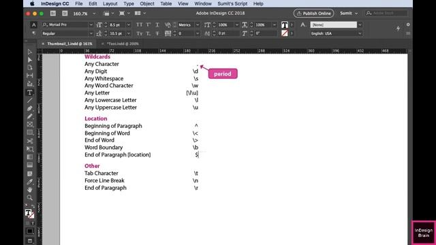Select the Pencil tool
This screenshot has width=436, height=245.
pos(30,116)
